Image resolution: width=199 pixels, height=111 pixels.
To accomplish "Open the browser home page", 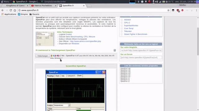I will coord(15,10).
